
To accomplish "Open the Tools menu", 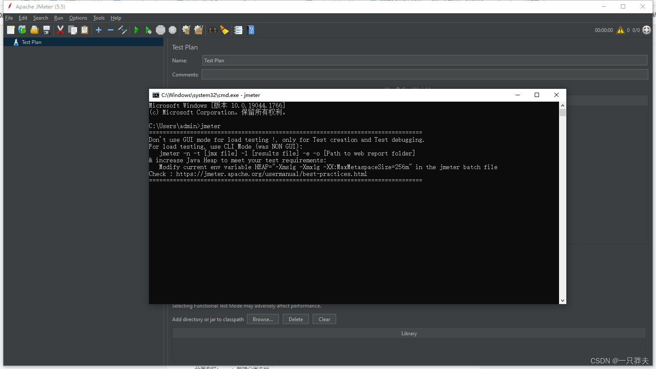I will 99,18.
